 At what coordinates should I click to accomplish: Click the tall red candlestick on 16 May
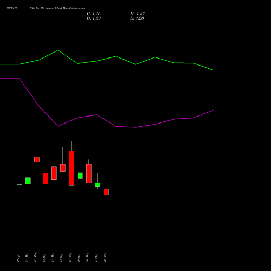click(72, 168)
